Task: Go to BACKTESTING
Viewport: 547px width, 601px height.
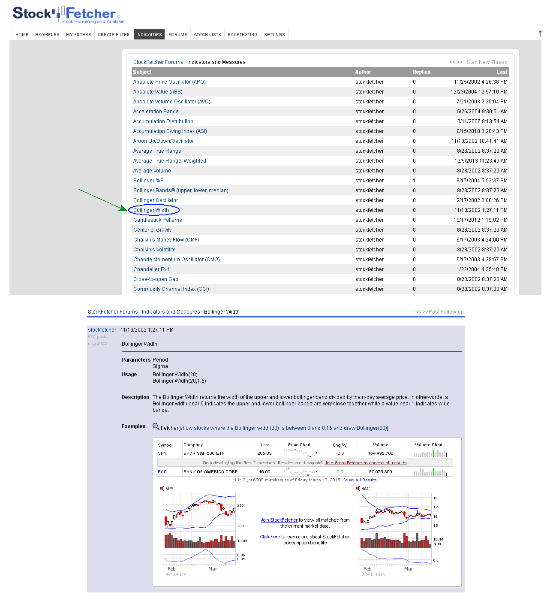Action: 243,34
